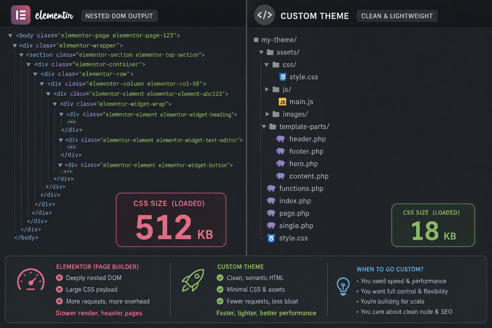Image resolution: width=492 pixels, height=328 pixels.
Task: Click the blue lightbulb icon
Action: 343,286
